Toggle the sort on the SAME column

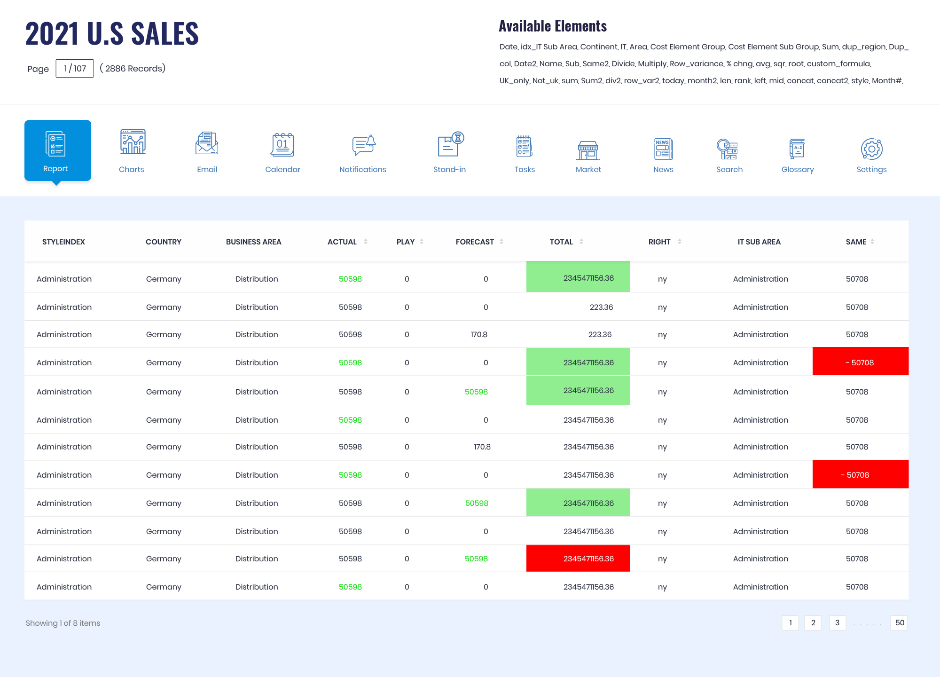872,242
